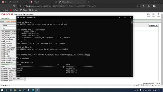Image resolution: width=163 pixels, height=92 pixels.
Task: Open the browser Collections icon
Action: (149, 6)
